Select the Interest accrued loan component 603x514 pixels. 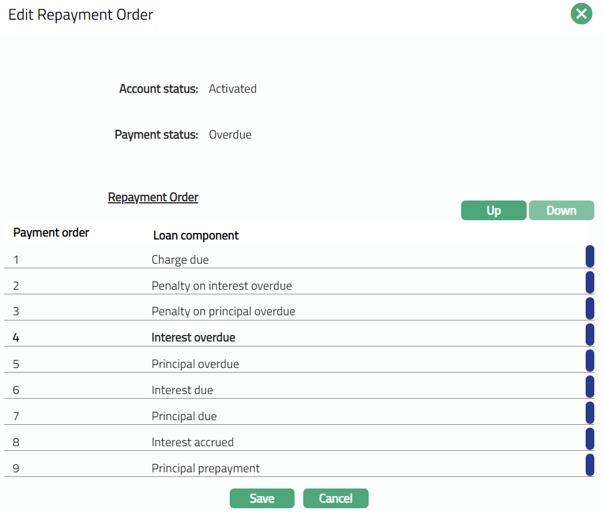pyautogui.click(x=193, y=442)
